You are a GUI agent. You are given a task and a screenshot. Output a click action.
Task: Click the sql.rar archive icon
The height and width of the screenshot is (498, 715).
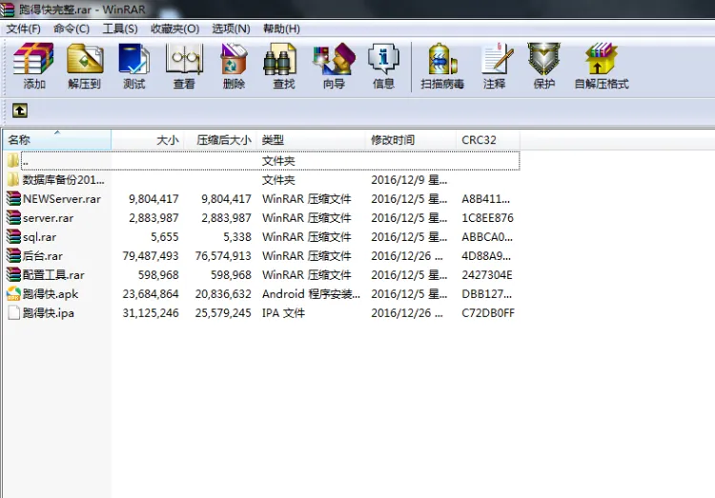[13, 237]
